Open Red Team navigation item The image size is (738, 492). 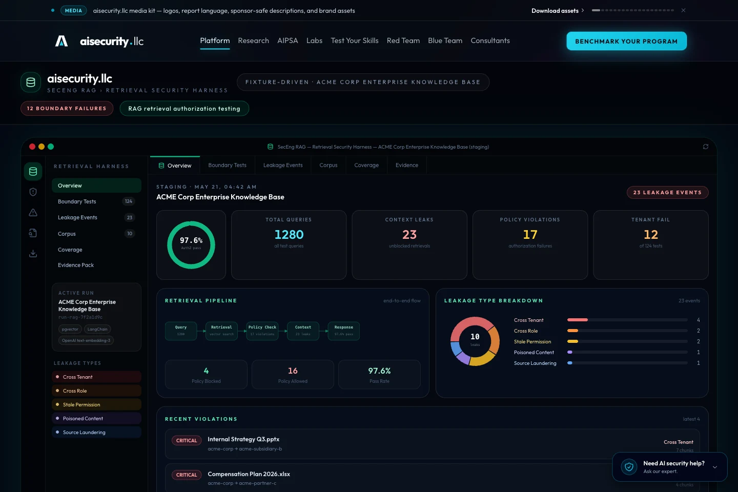[x=403, y=40]
